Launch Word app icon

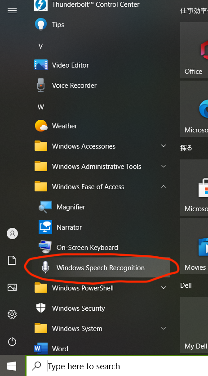(41, 349)
